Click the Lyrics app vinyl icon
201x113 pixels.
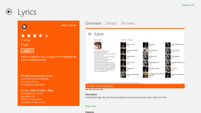[24, 27]
